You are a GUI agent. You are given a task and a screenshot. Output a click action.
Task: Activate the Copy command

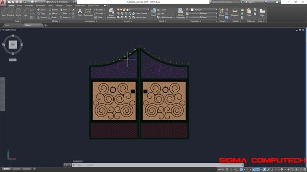tap(41, 13)
